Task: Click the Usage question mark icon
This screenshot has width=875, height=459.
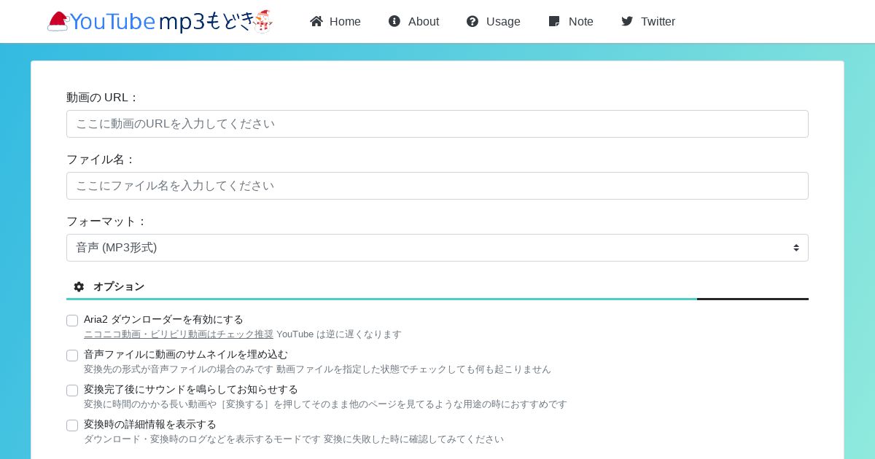Action: click(x=472, y=21)
